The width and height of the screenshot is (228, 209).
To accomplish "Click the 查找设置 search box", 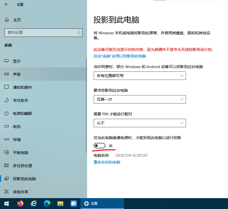I will tap(43, 32).
